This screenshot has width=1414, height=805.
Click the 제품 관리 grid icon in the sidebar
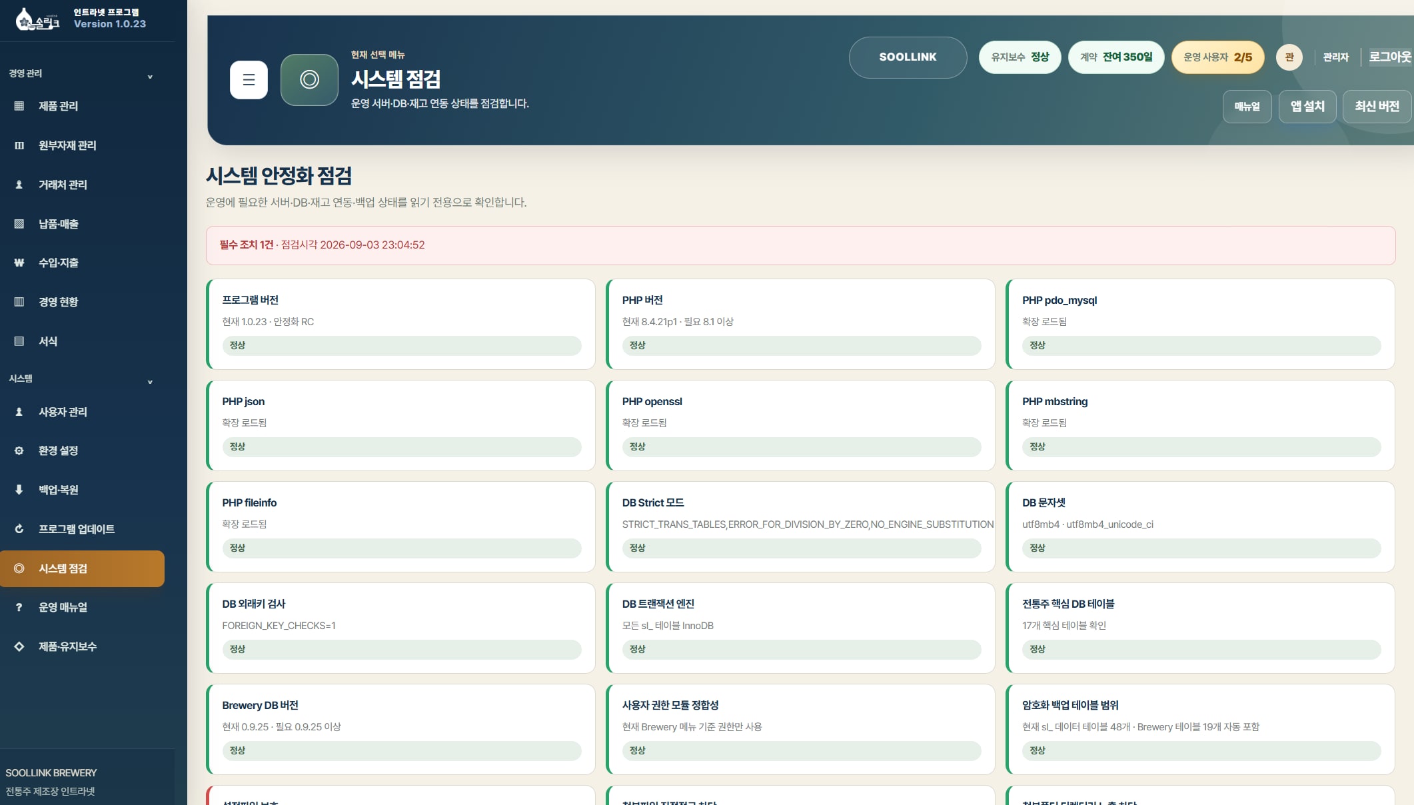[x=19, y=106]
